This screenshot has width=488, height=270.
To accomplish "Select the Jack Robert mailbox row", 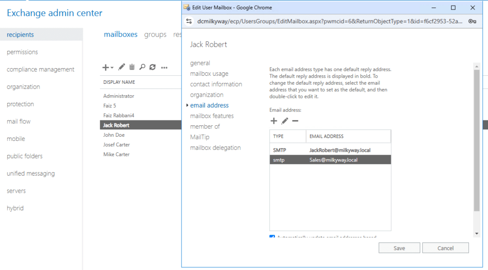I will [141, 125].
